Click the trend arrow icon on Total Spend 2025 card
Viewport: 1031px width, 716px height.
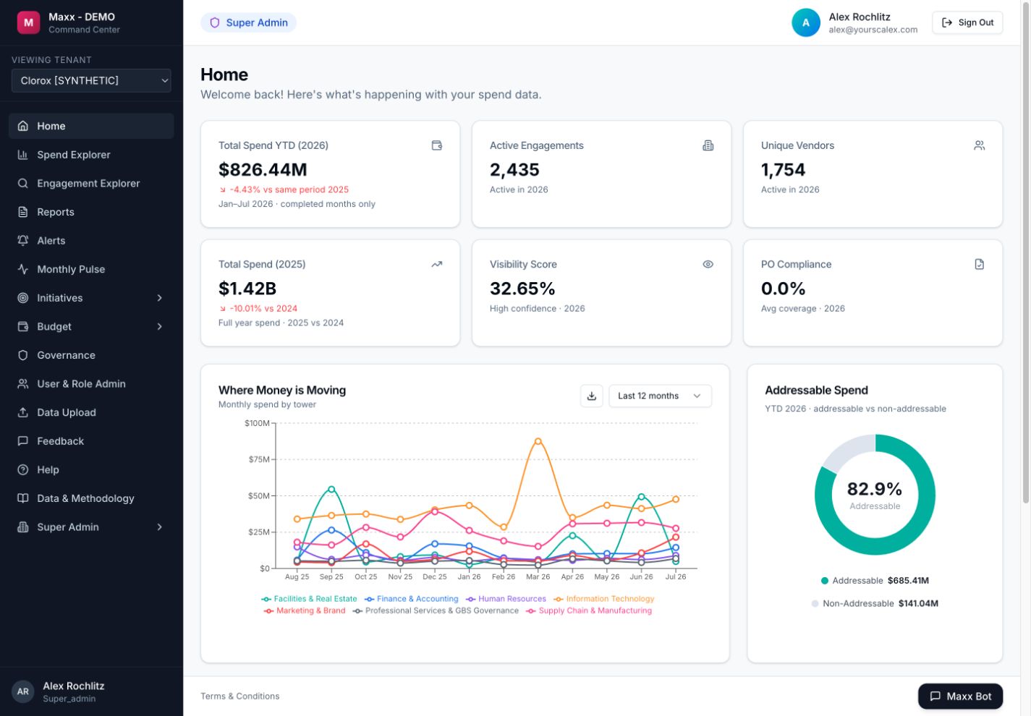point(437,264)
